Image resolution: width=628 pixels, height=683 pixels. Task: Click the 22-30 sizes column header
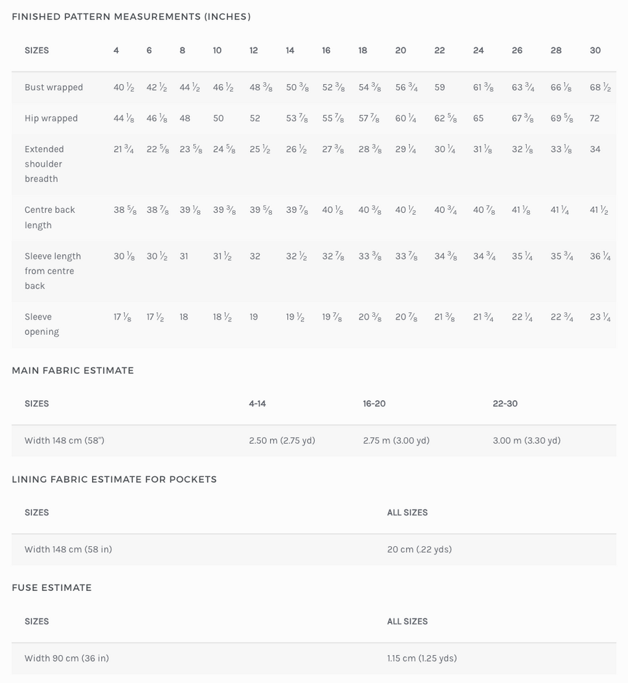(x=505, y=404)
